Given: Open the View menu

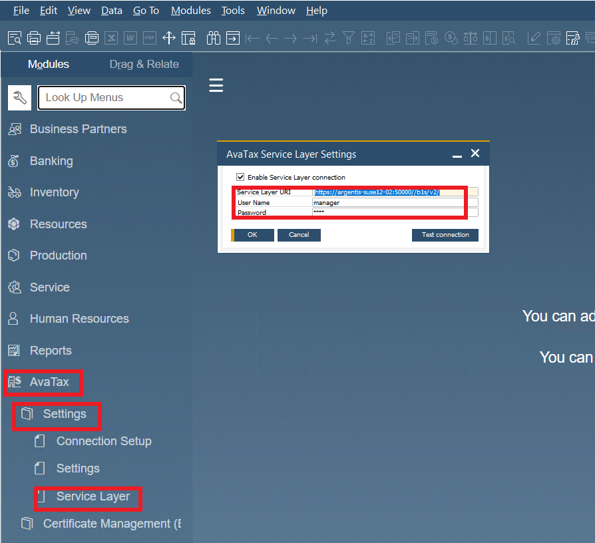Looking at the screenshot, I should click(x=79, y=11).
